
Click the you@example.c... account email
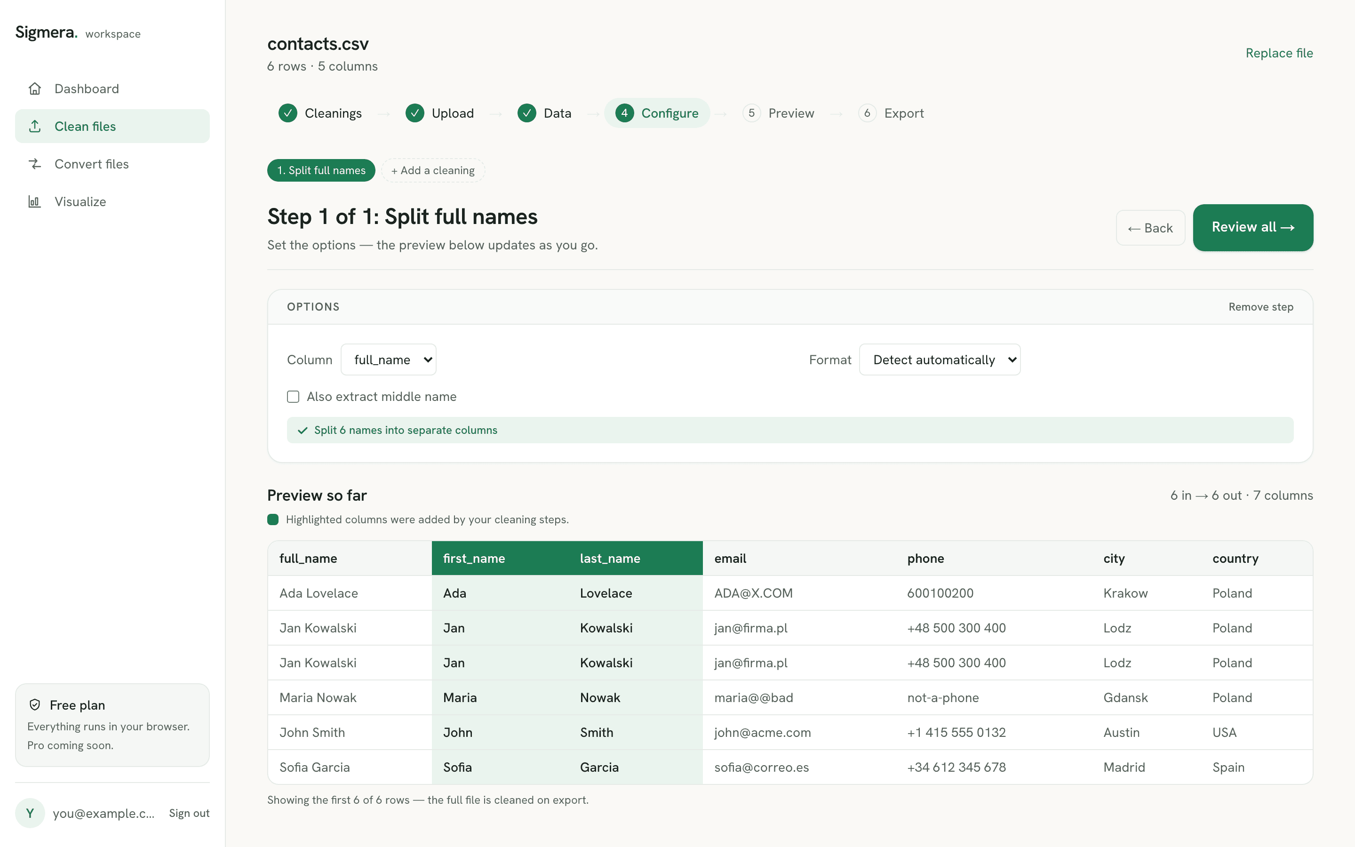pos(104,813)
